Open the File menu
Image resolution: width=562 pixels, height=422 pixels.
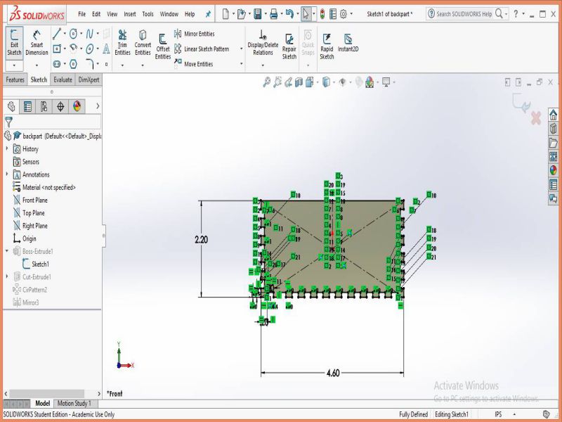tap(81, 14)
